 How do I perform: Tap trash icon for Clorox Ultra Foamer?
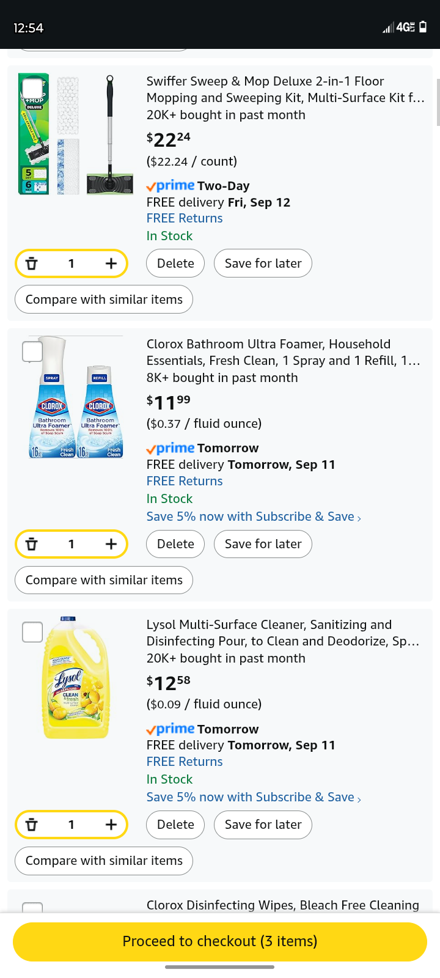(32, 544)
